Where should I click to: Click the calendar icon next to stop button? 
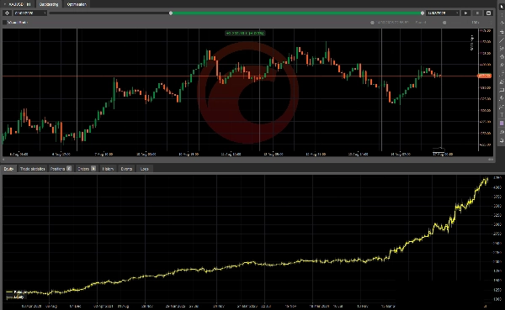[x=488, y=13]
